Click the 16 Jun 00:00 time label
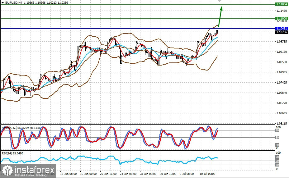289x178 pixels. click(x=88, y=174)
